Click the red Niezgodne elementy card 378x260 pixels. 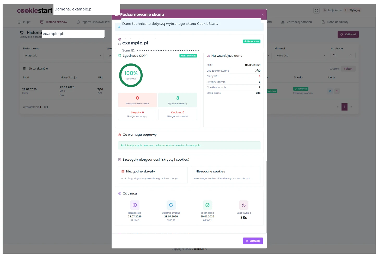click(x=137, y=100)
